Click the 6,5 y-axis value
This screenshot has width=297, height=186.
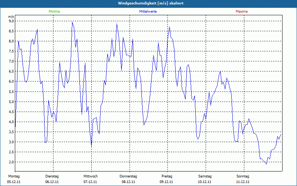tap(12, 71)
